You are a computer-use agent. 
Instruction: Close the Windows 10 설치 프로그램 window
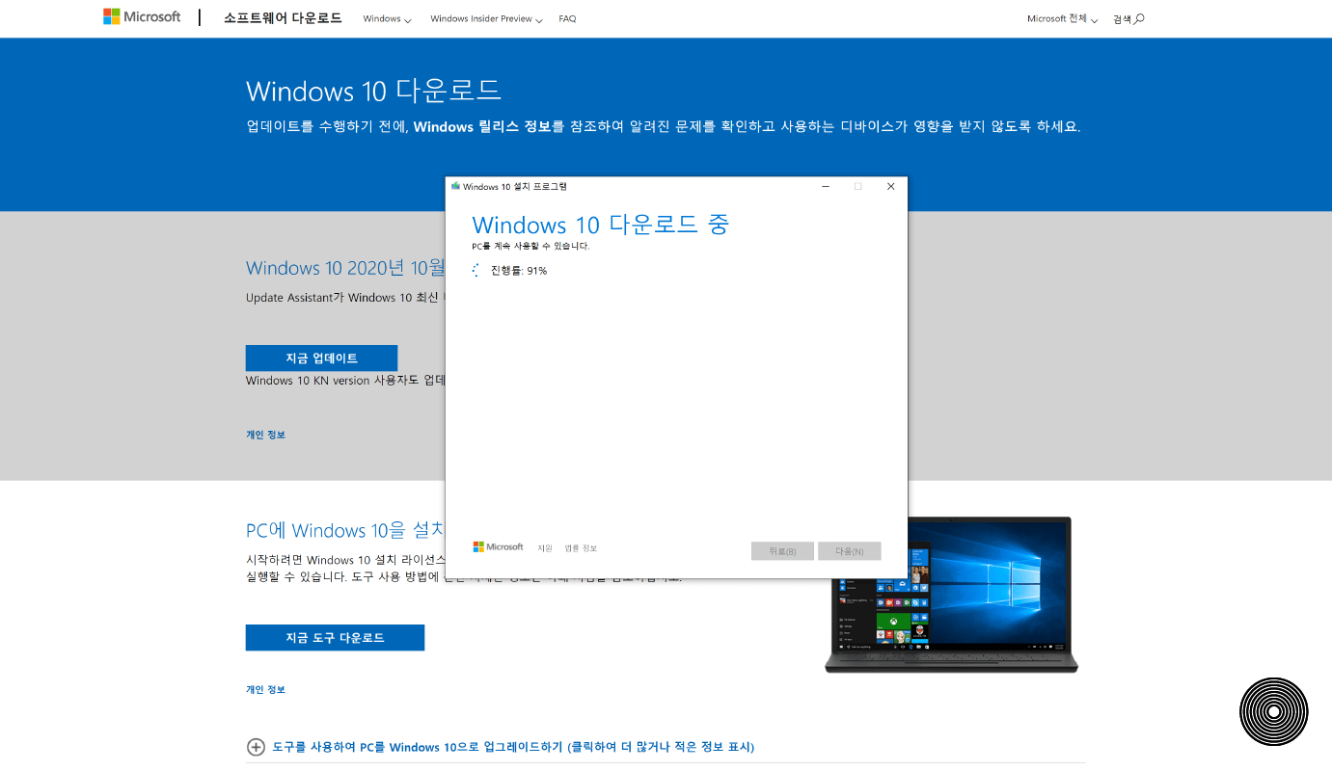click(x=890, y=186)
